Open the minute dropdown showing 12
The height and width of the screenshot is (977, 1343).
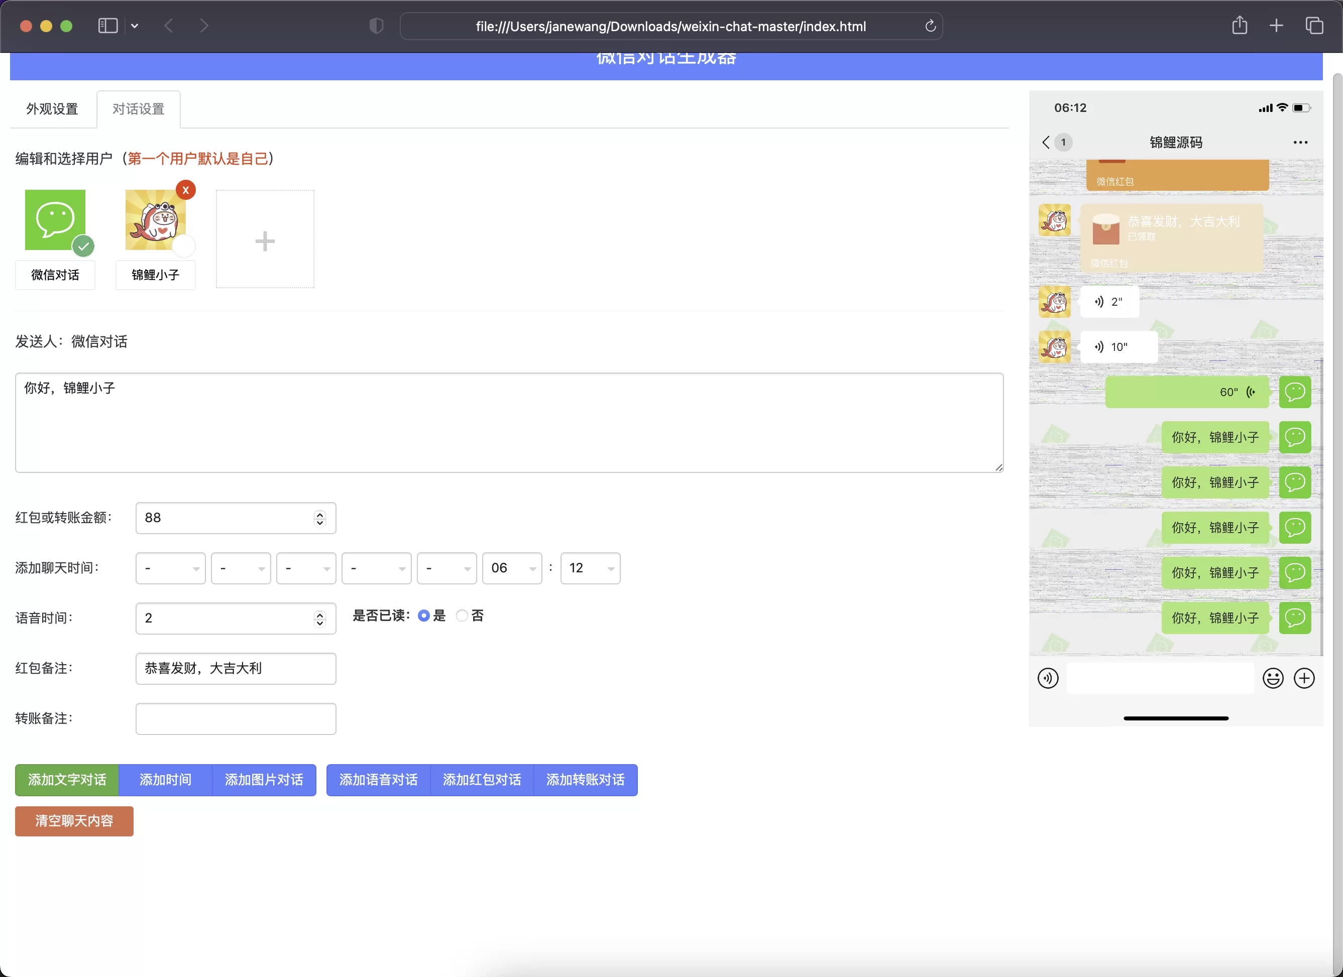(590, 568)
